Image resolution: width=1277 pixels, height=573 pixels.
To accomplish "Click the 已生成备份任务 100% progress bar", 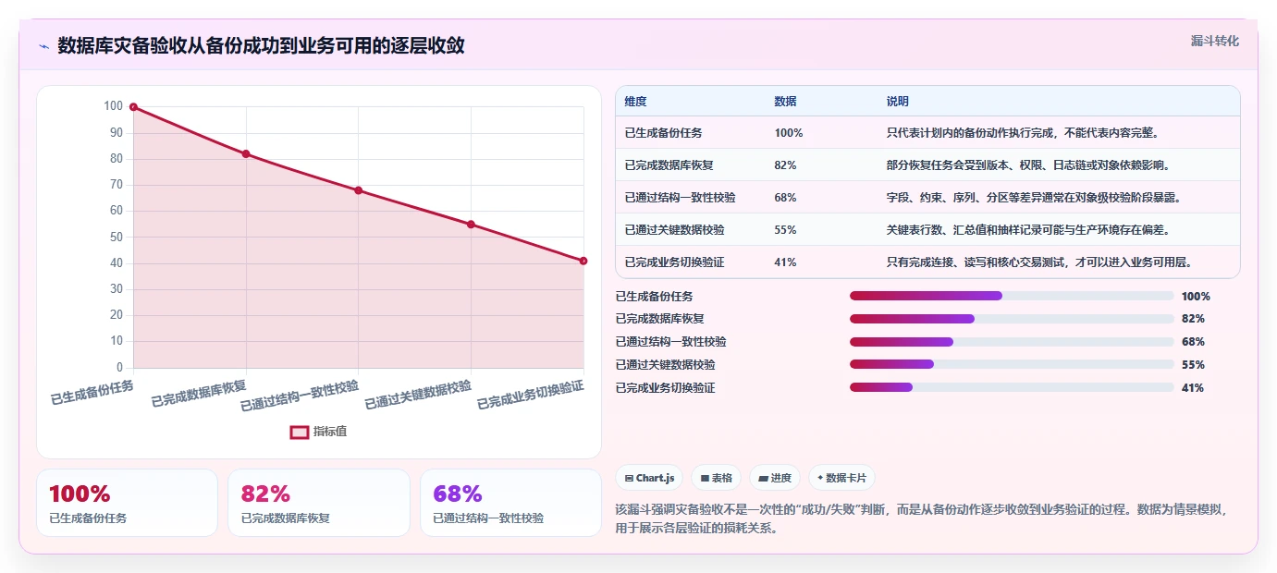I will pyautogui.click(x=1012, y=296).
